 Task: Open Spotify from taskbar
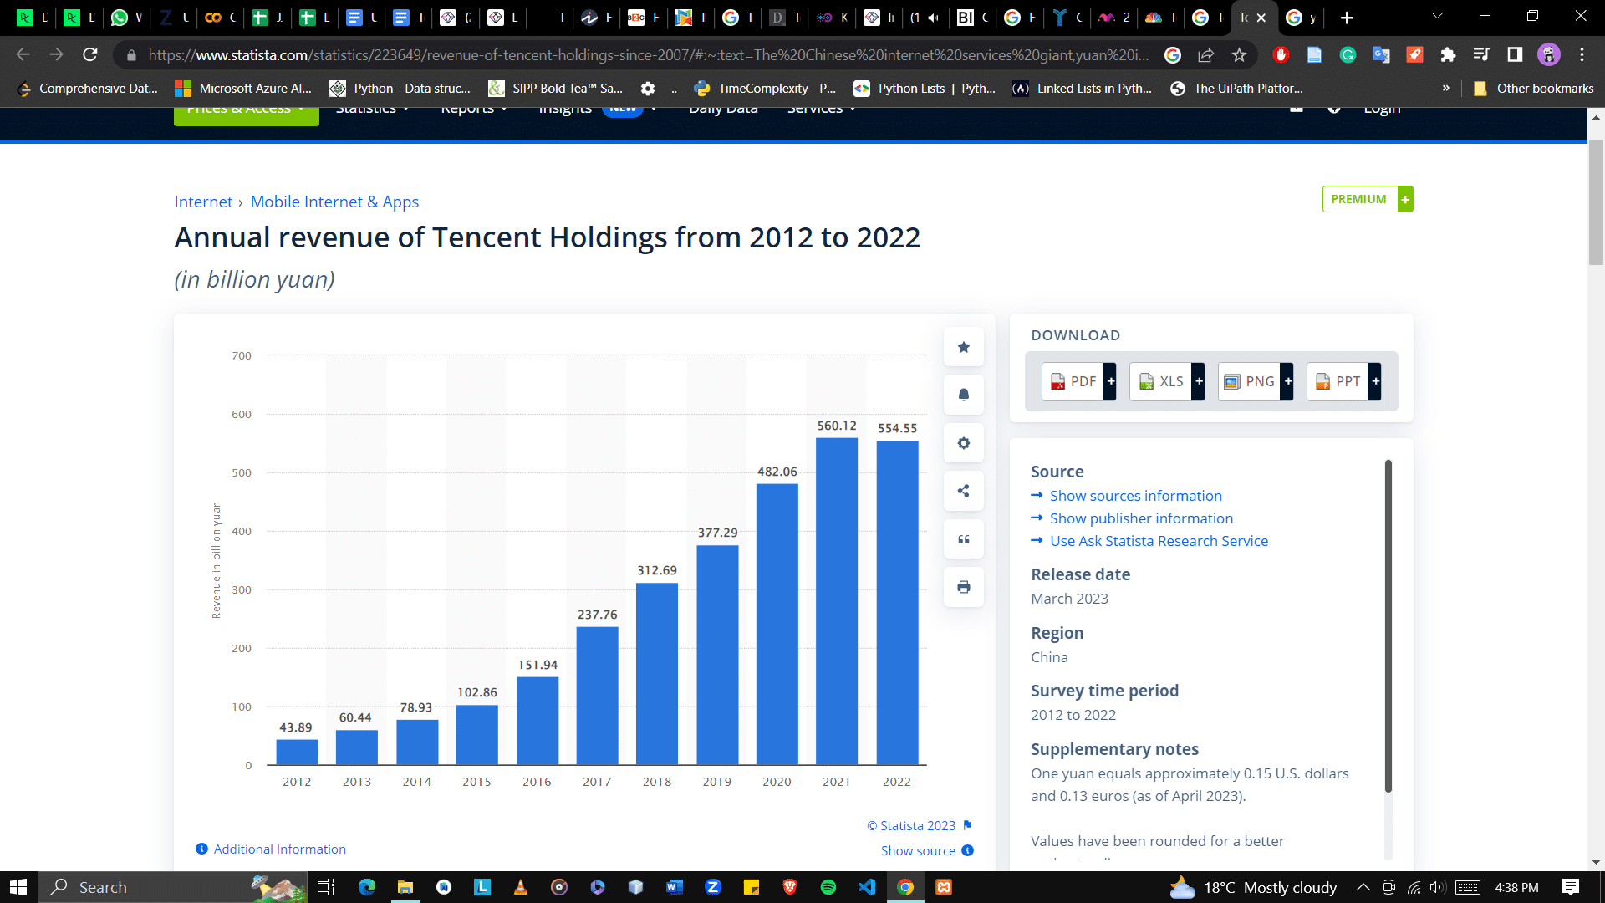click(828, 887)
